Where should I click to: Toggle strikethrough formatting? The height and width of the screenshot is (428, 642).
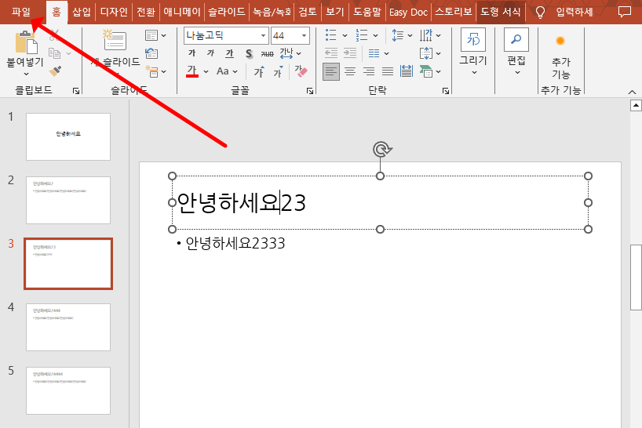coord(267,53)
